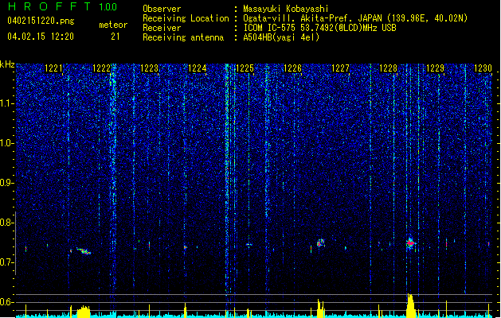
Task: Click the tallest yellow intensity peak near 1228
Action: coord(410,305)
